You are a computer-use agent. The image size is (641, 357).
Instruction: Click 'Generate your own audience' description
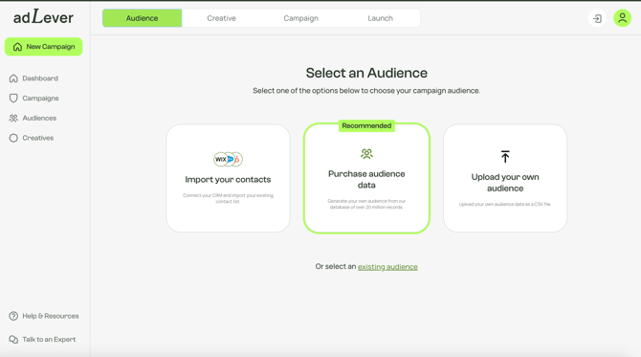pos(366,204)
